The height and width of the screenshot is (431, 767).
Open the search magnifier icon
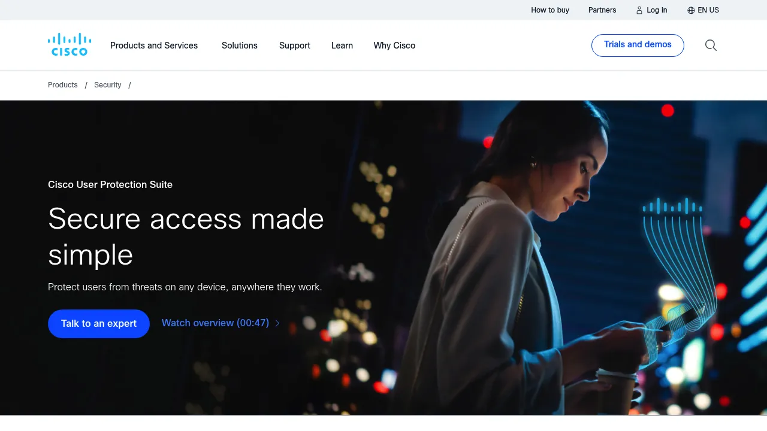[711, 45]
